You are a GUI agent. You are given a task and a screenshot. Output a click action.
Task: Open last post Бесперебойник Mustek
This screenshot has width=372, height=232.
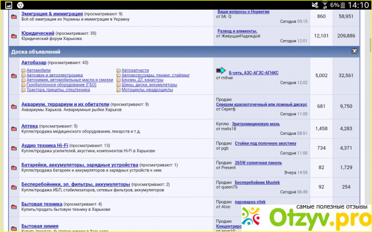pos(256,182)
